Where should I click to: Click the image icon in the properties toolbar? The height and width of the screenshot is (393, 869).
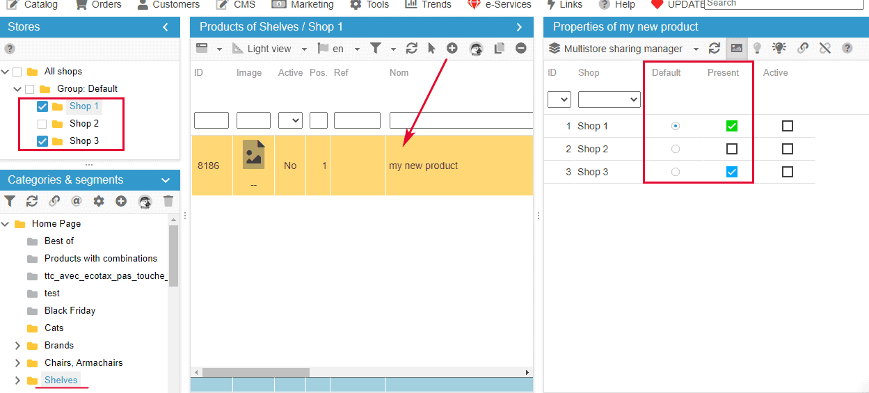click(x=736, y=49)
